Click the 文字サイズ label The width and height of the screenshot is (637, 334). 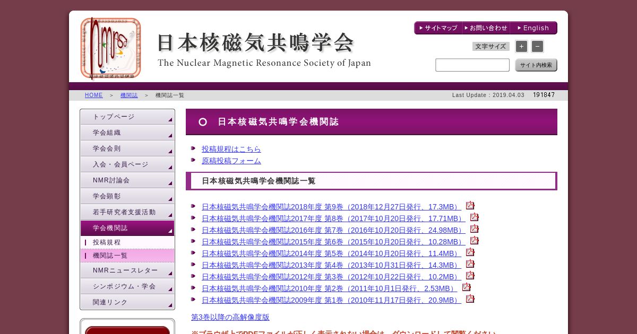coord(491,47)
